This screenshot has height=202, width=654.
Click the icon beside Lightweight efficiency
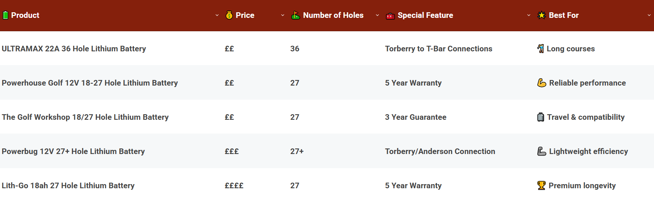click(x=541, y=151)
